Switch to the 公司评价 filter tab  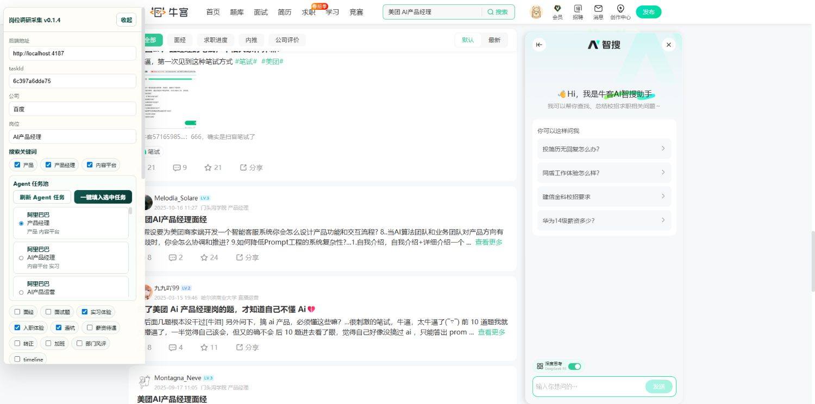287,40
